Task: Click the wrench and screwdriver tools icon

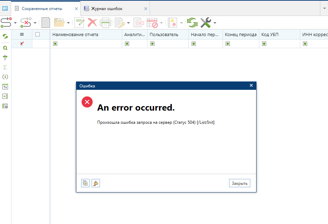Action: click(x=205, y=23)
